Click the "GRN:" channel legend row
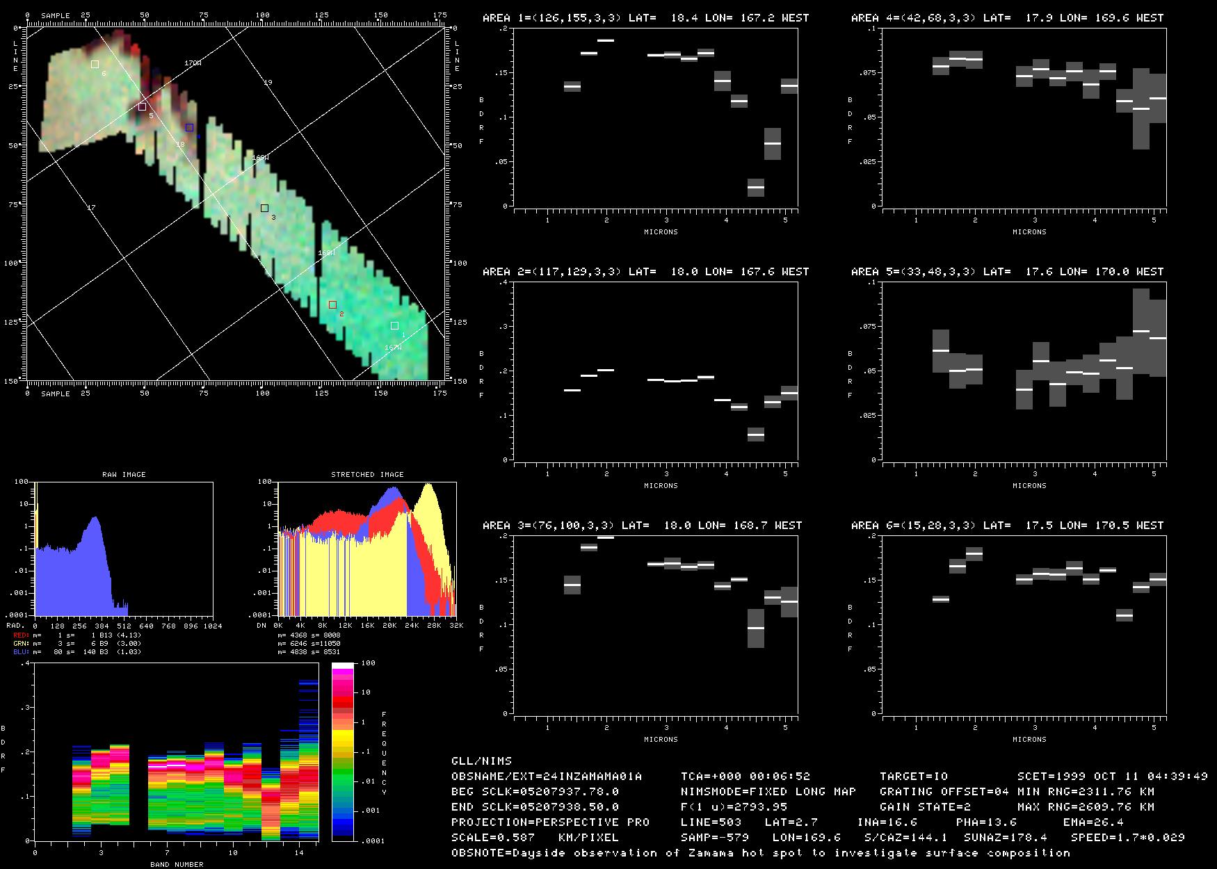Image resolution: width=1217 pixels, height=869 pixels. point(77,644)
